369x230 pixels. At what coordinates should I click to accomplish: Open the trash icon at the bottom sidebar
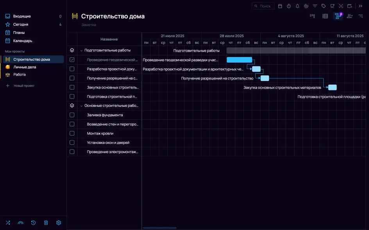pyautogui.click(x=46, y=223)
